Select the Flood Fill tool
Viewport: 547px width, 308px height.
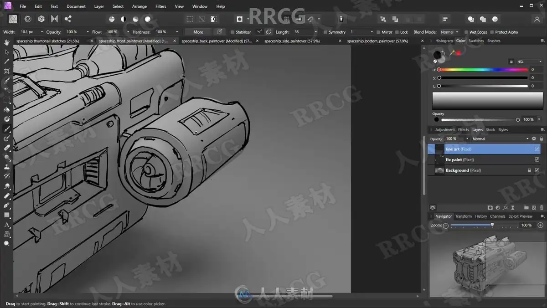coord(7,109)
